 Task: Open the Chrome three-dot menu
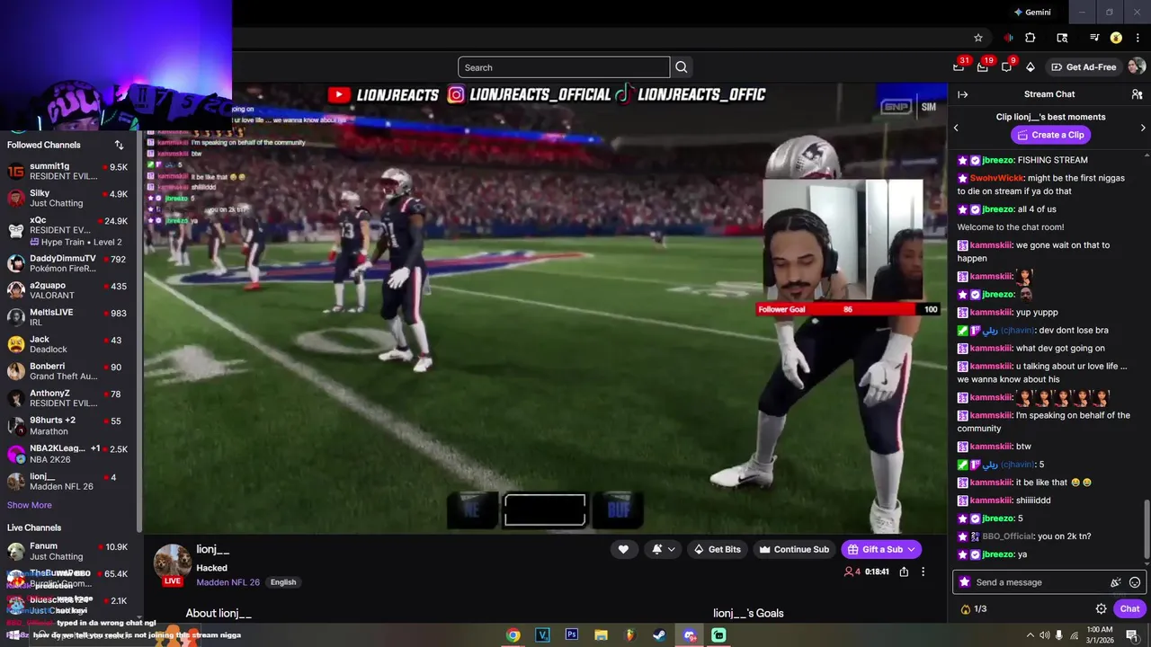point(1138,38)
